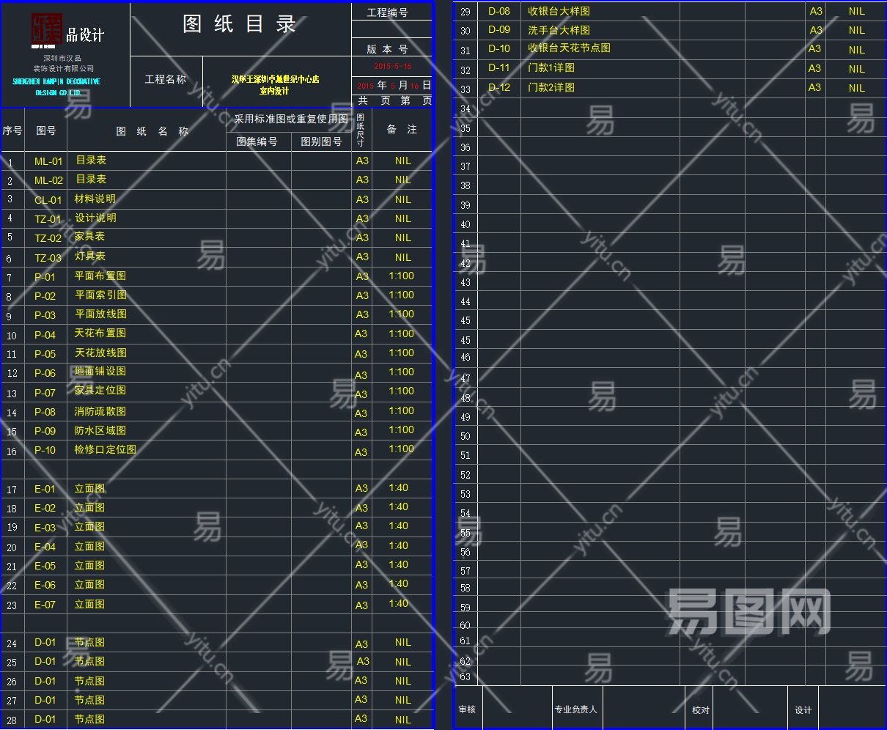Image resolution: width=887 pixels, height=730 pixels.
Task: Click the 图号 column header
Action: 45,130
